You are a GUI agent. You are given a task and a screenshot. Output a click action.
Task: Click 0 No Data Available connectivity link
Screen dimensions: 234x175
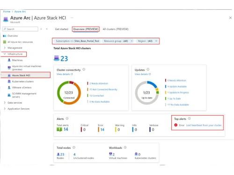100,102
